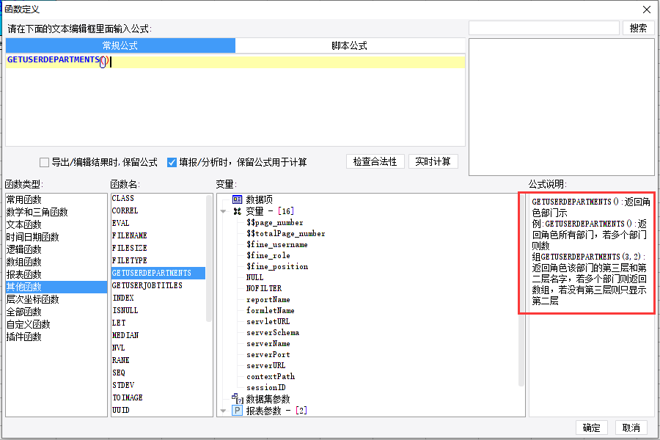Click the 报表参数 P icon

[238, 411]
